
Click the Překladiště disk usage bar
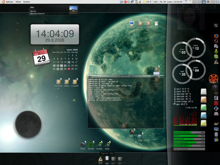click(x=189, y=139)
